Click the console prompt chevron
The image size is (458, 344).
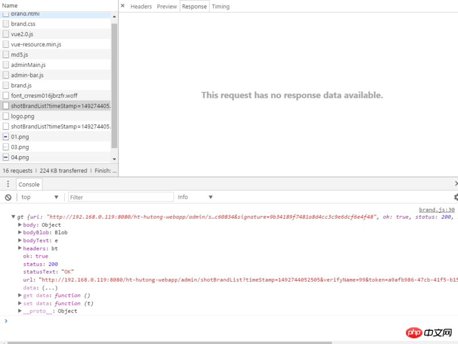(6, 321)
